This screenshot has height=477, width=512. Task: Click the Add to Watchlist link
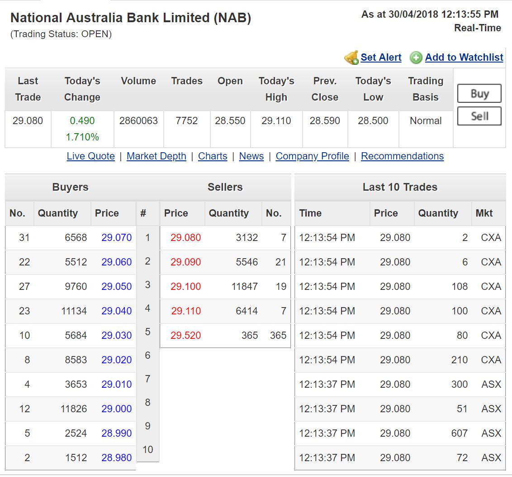pyautogui.click(x=464, y=57)
